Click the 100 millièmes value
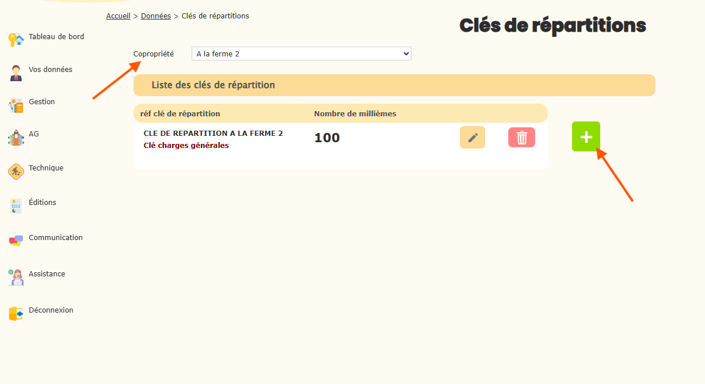The width and height of the screenshot is (705, 384). [x=327, y=138]
